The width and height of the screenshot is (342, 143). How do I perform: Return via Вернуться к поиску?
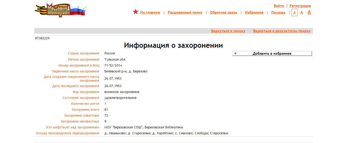[x=228, y=31]
